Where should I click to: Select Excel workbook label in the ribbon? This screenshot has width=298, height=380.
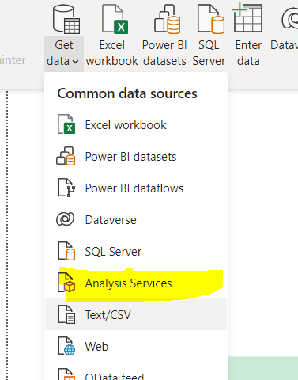(112, 53)
